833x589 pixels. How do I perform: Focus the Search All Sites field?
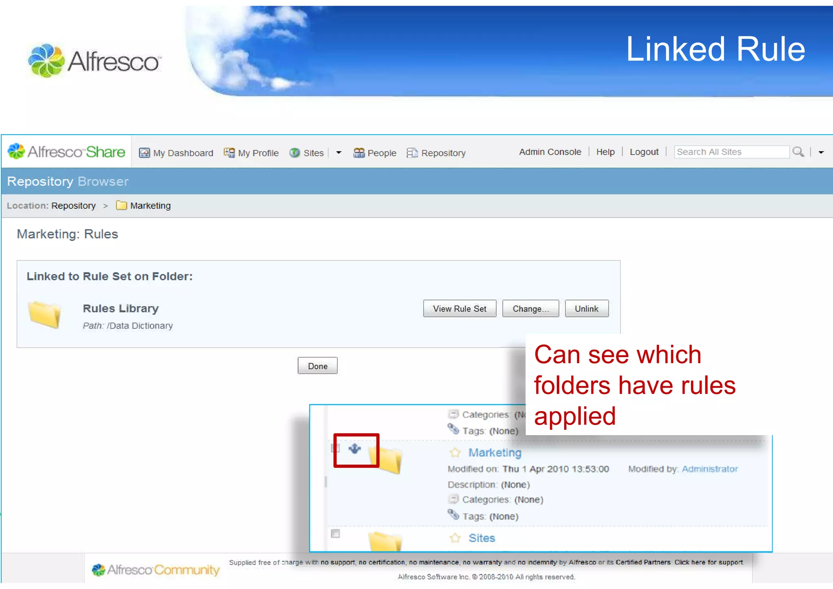pyautogui.click(x=731, y=152)
